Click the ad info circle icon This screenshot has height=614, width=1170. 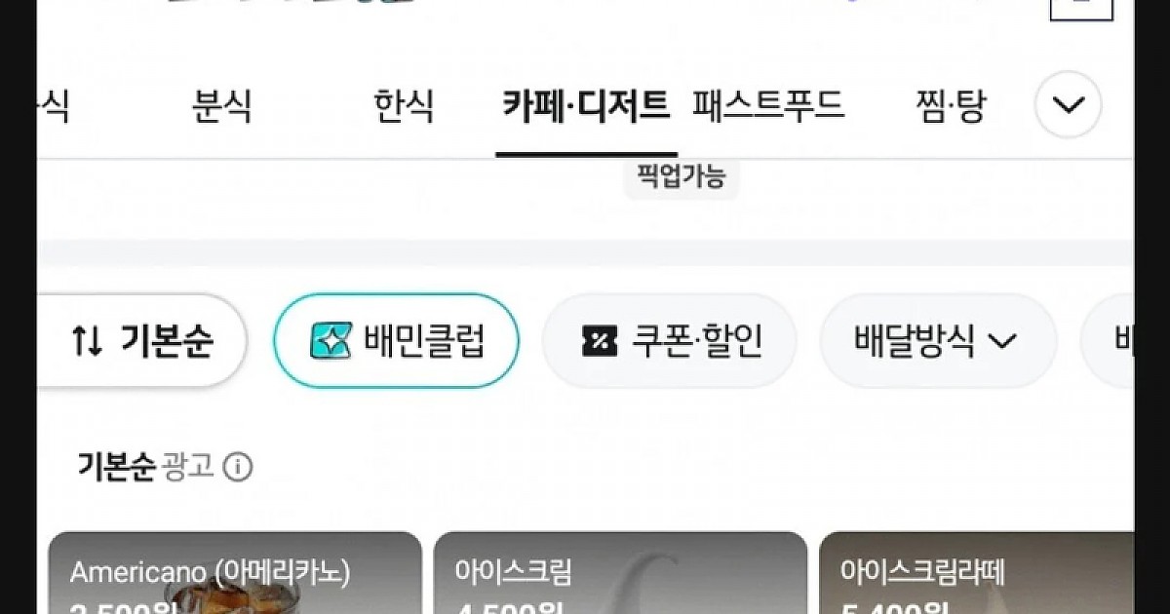click(x=237, y=468)
